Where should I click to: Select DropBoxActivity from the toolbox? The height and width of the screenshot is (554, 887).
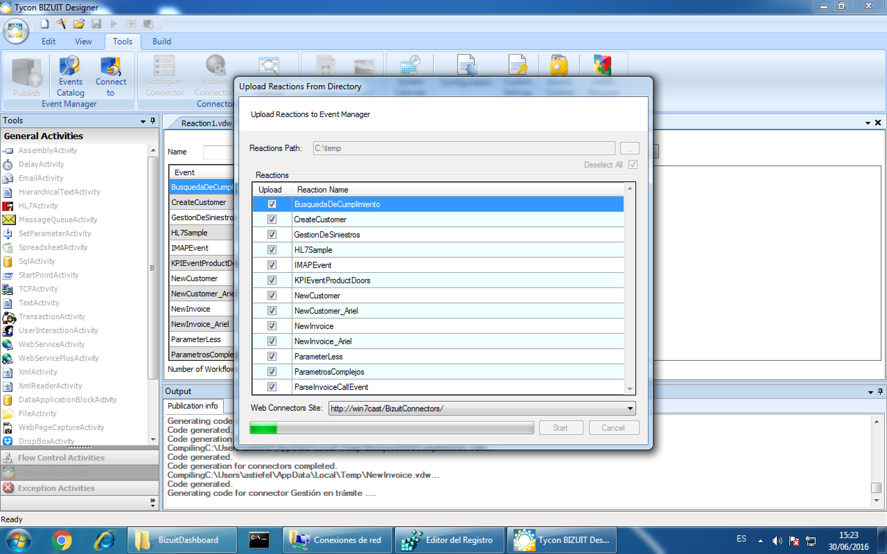pos(46,441)
